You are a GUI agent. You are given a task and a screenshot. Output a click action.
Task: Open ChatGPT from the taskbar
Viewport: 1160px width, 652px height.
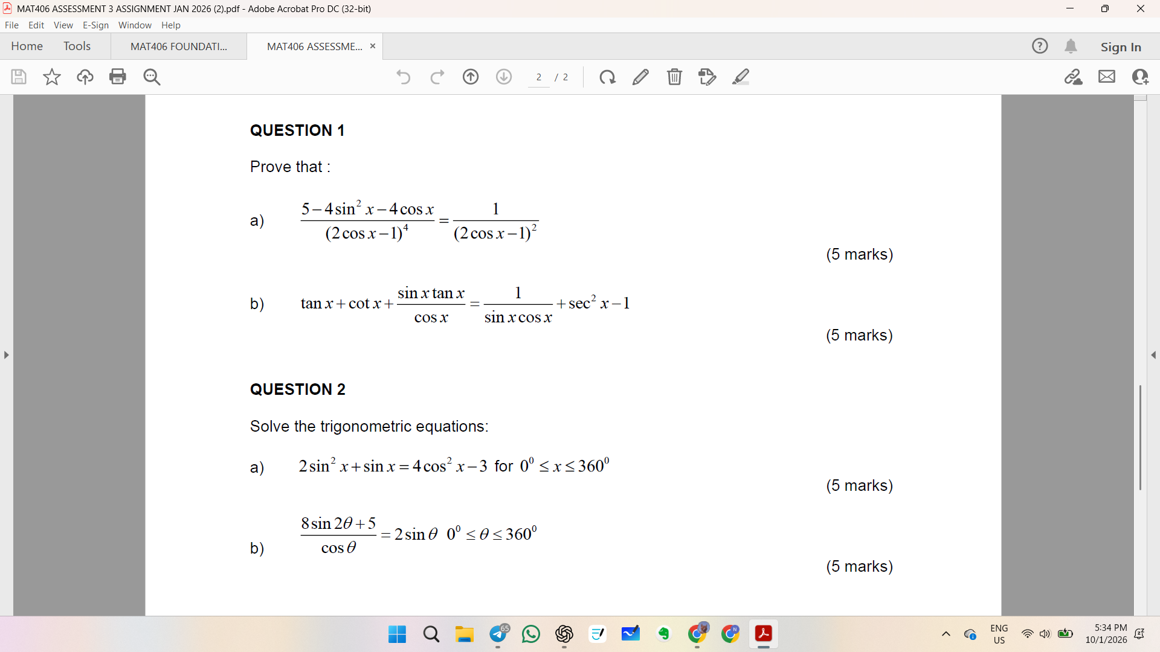click(564, 634)
